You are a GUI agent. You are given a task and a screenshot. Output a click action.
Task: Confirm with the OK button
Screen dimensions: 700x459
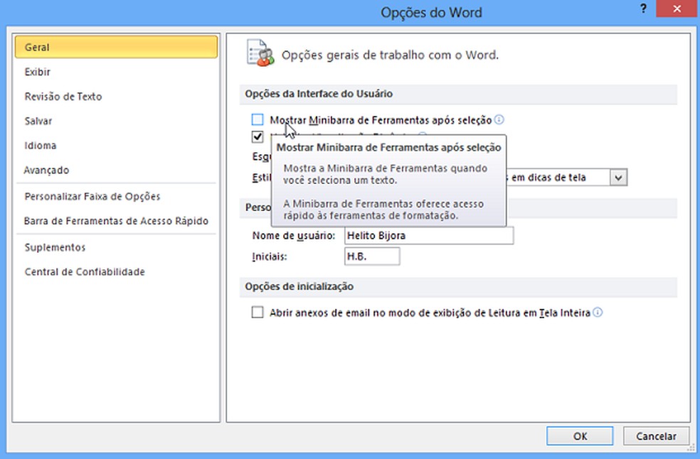580,436
